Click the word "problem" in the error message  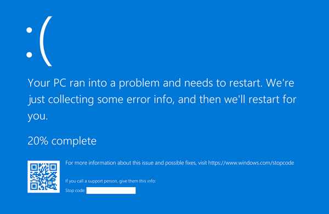pos(139,84)
